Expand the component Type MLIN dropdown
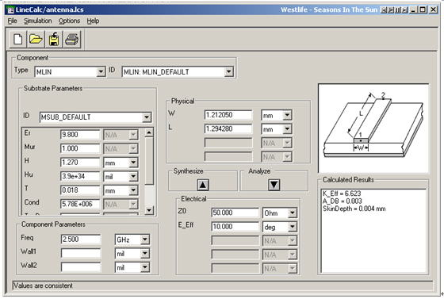This screenshot has height=299, width=444. click(101, 71)
